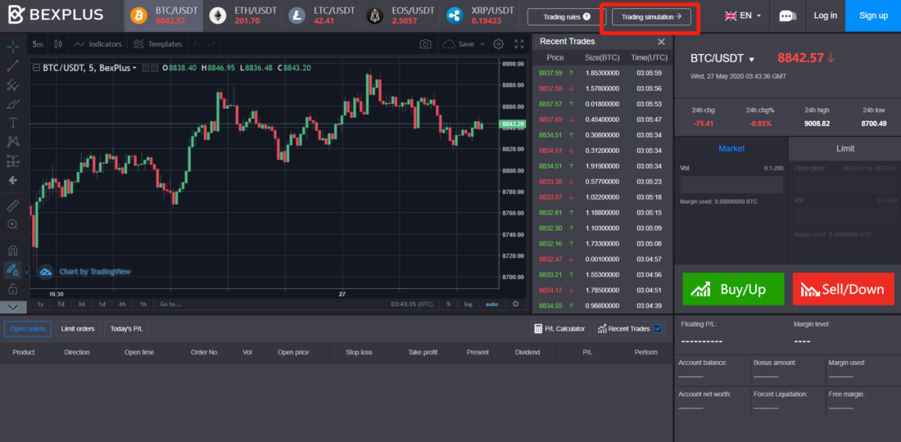The image size is (901, 442).
Task: Toggle magnet mode
Action: coord(12,250)
